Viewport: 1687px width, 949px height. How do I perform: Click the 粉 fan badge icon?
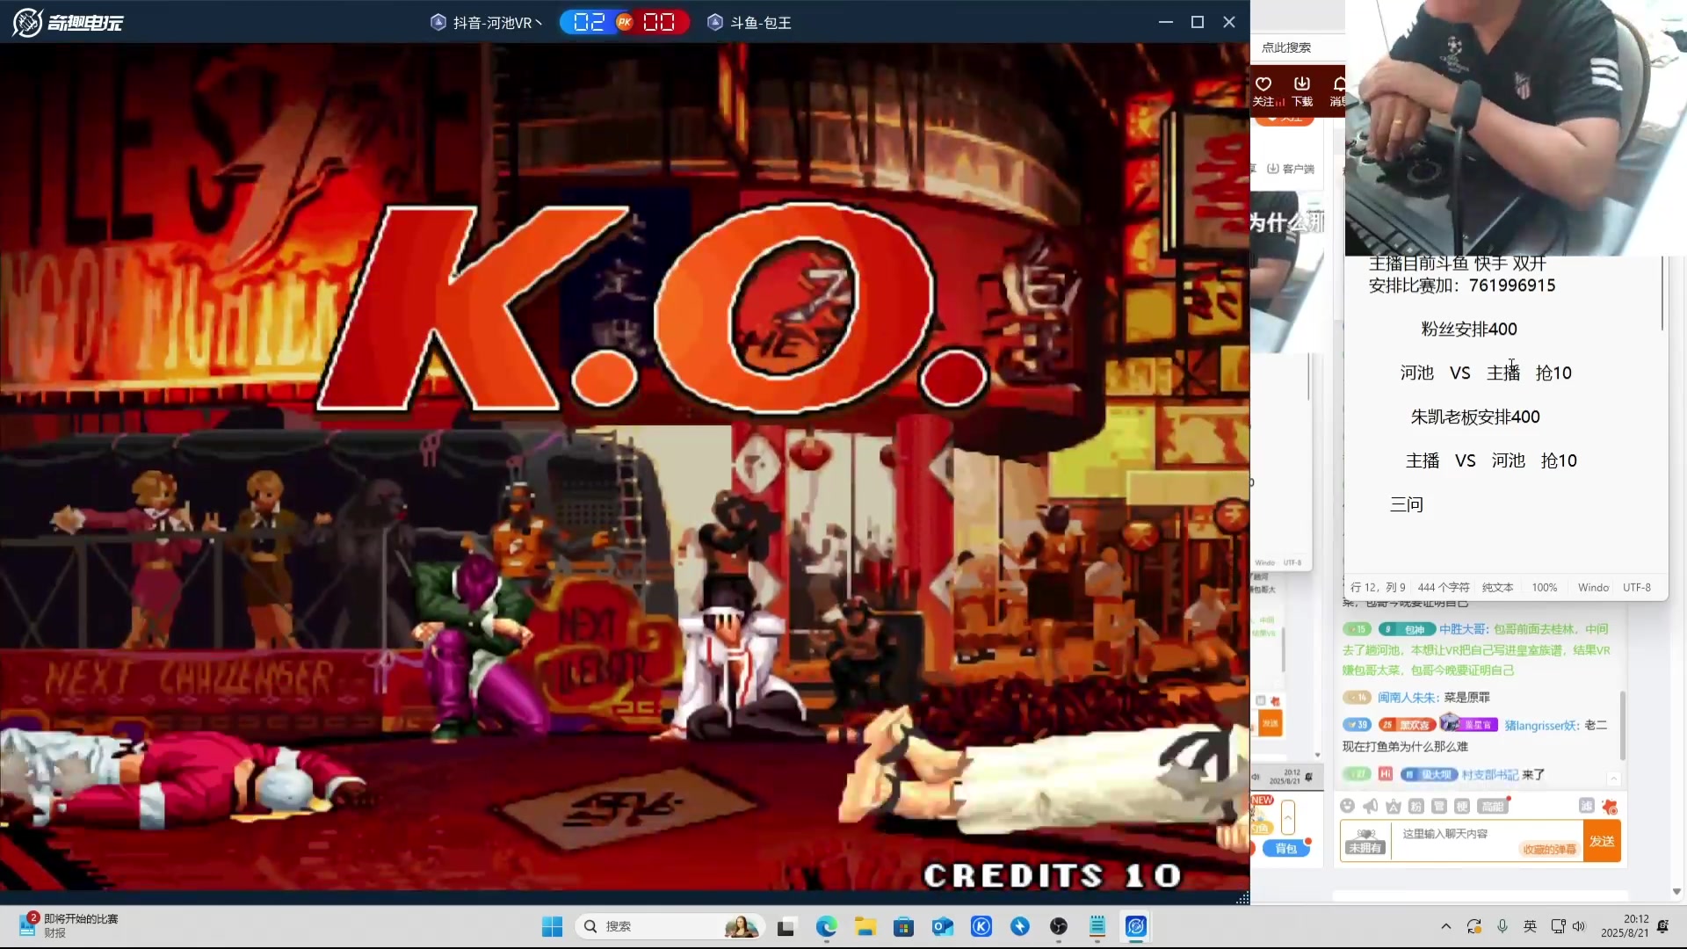(x=1416, y=806)
